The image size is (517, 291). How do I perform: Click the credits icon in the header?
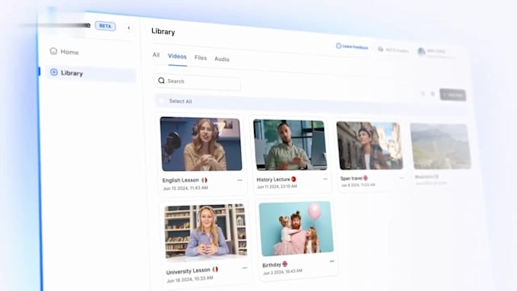click(x=380, y=49)
